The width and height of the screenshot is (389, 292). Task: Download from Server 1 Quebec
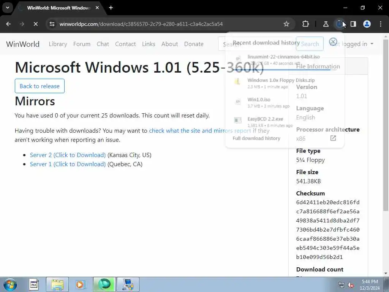[68, 164]
